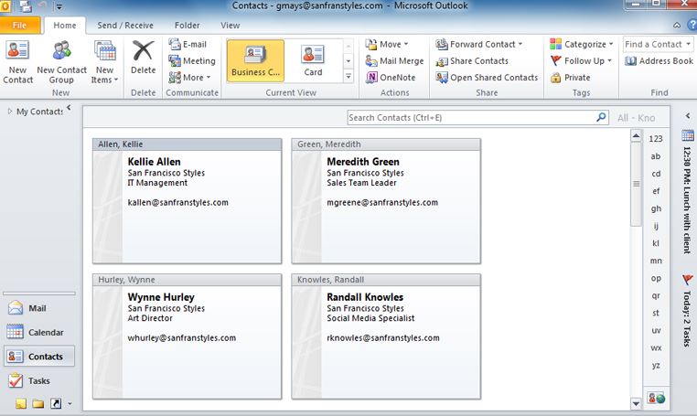Click Send/Receive icon in Quick Access Toolbar
Image resolution: width=697 pixels, height=416 pixels.
27,6
